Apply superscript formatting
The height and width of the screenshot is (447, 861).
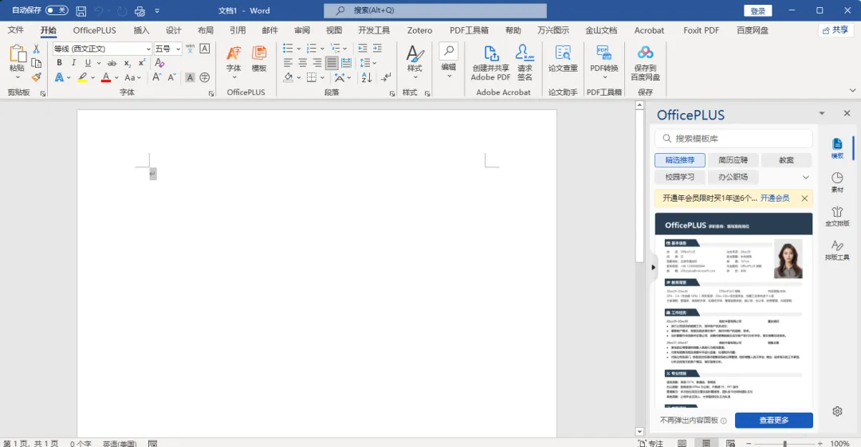(x=141, y=63)
